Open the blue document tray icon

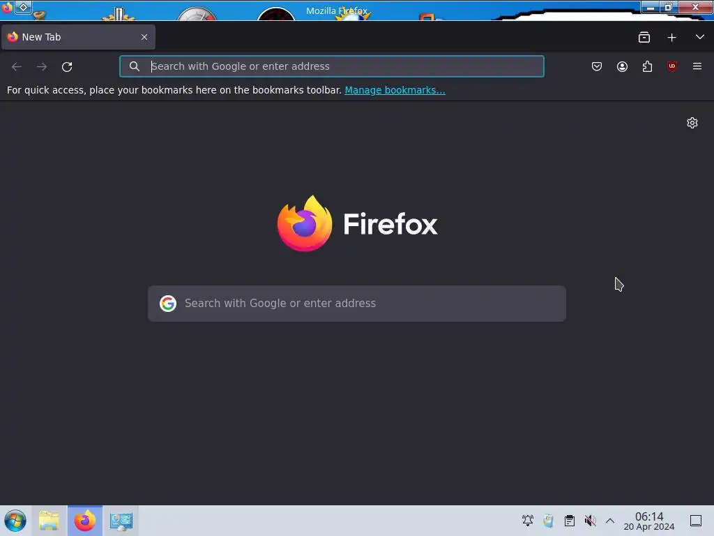click(548, 521)
